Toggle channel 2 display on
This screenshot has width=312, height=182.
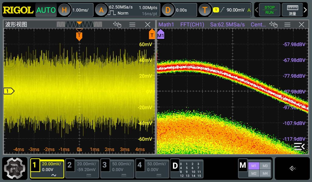pyautogui.click(x=82, y=168)
